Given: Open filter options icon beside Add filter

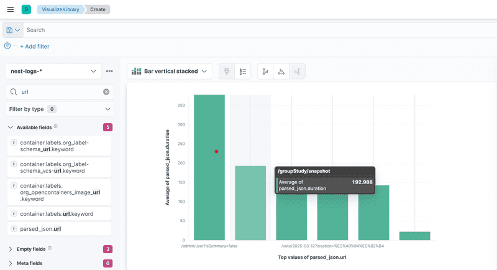Looking at the screenshot, I should point(7,46).
